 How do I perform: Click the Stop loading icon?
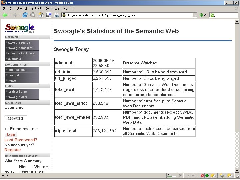click(x=33, y=15)
